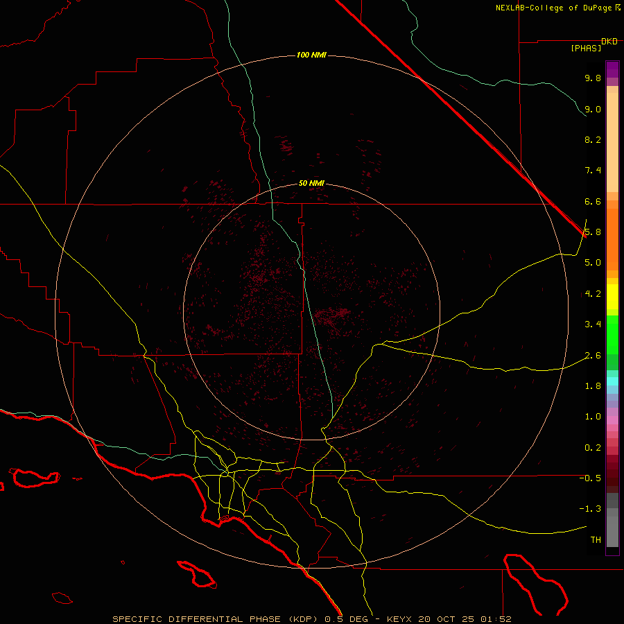Click the TH threshold legend label
Screen dimensions: 624x624
(596, 540)
